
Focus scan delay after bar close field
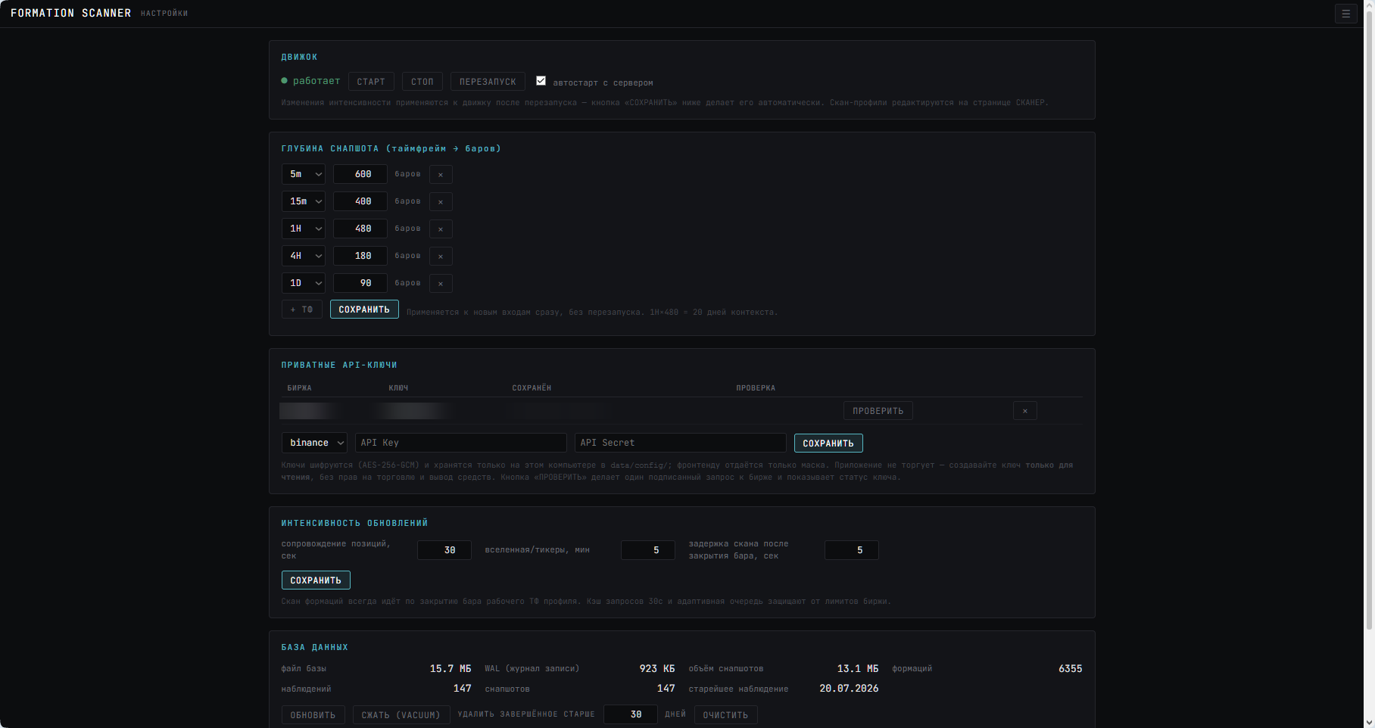coord(852,550)
